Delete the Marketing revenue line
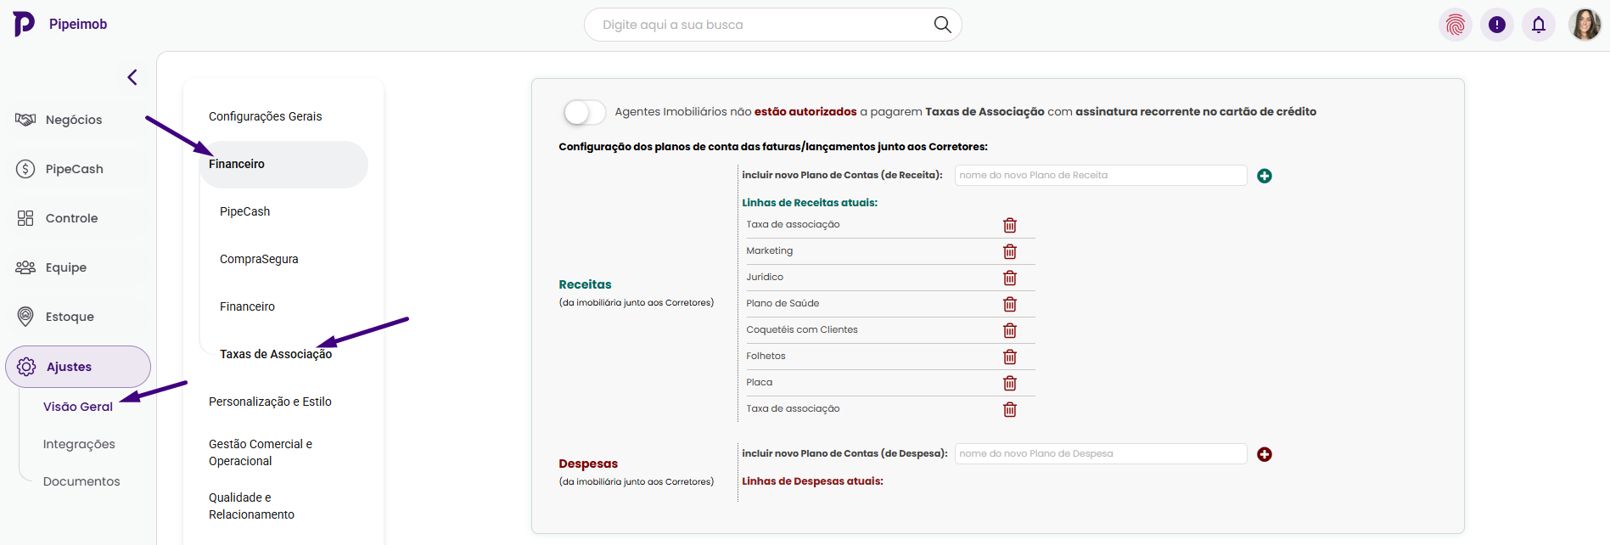The height and width of the screenshot is (545, 1610). (x=1009, y=251)
